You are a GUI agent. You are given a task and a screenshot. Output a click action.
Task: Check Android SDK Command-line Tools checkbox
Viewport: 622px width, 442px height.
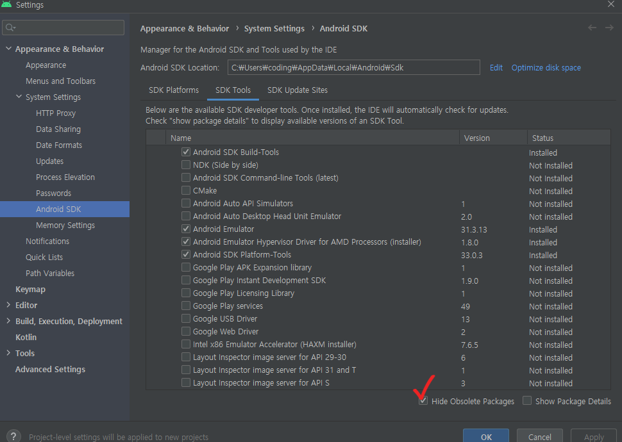pyautogui.click(x=186, y=177)
